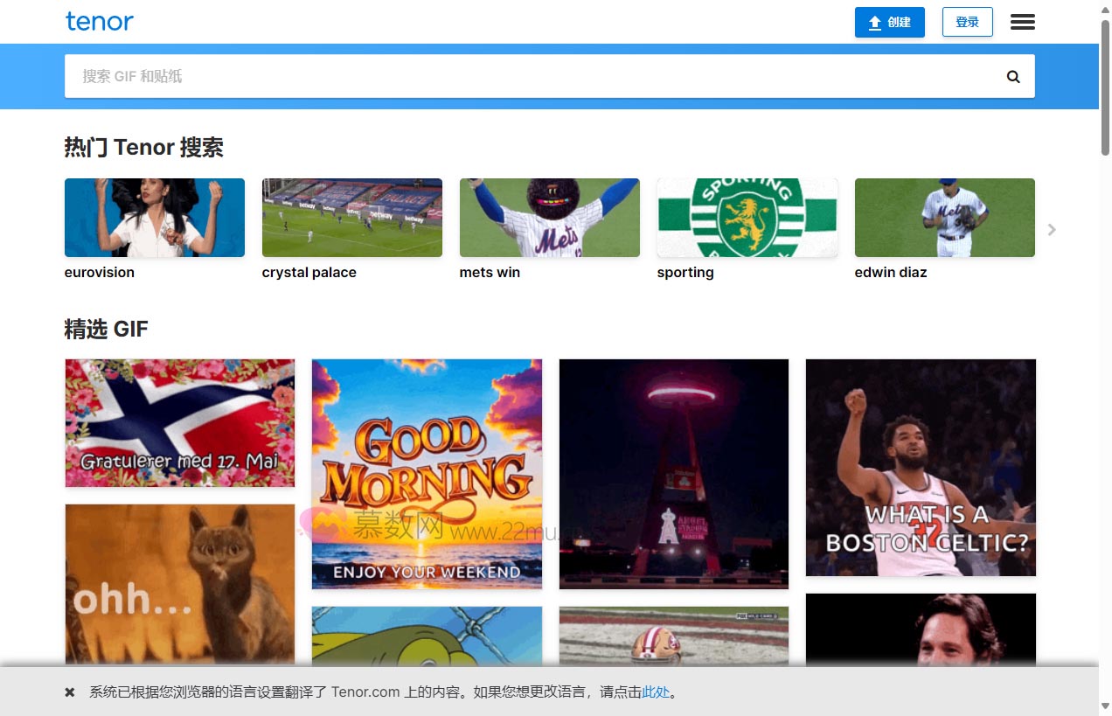Click the 登录 login button
Screen dimensions: 1112x716
click(x=967, y=23)
